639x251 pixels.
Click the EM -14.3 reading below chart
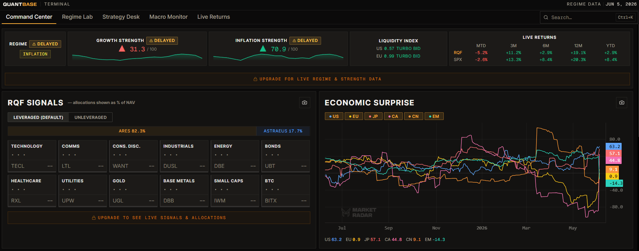[x=435, y=240]
